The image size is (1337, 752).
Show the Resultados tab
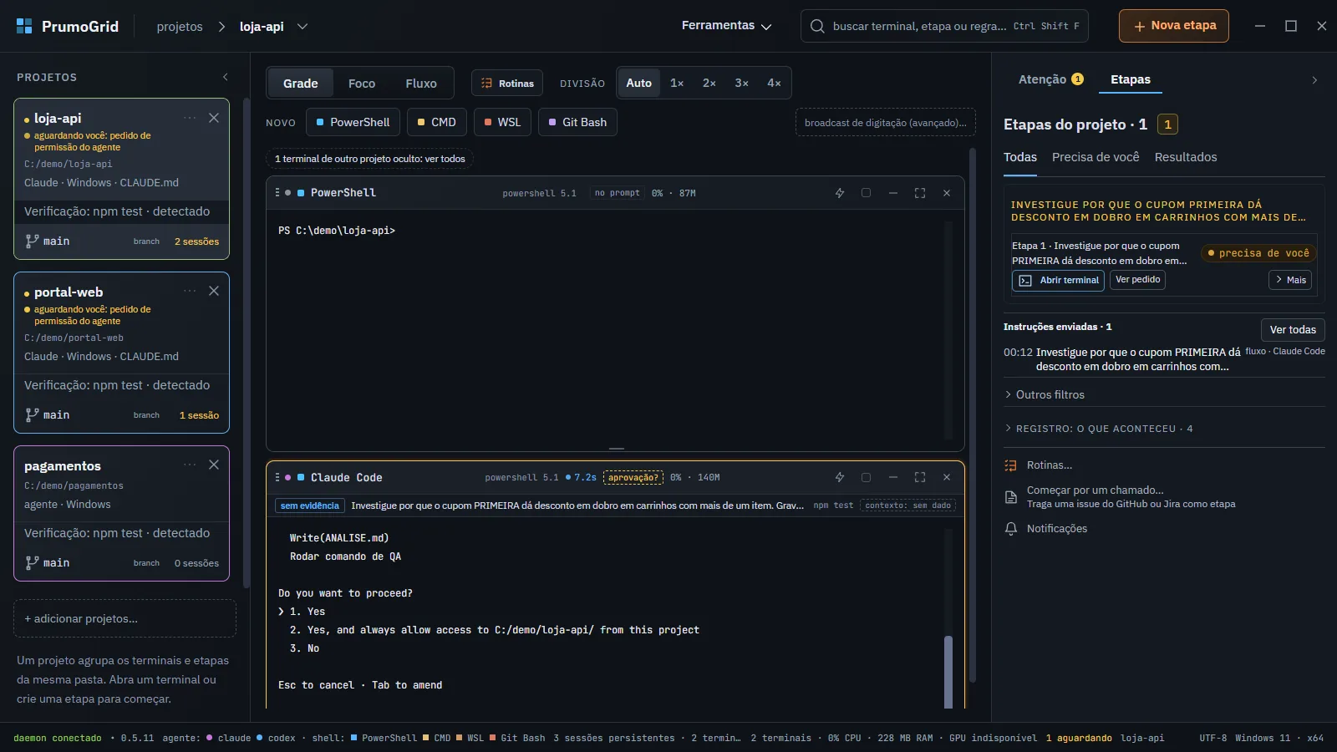coord(1186,157)
